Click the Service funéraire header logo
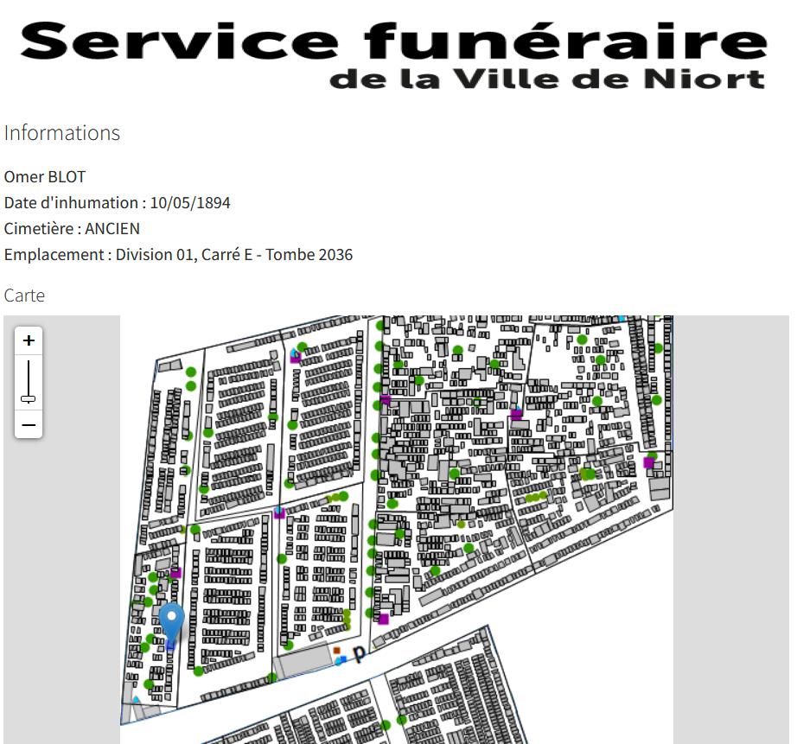The width and height of the screenshot is (797, 744). [394, 55]
